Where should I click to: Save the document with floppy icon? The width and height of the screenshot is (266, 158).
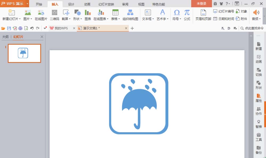(x=9, y=28)
